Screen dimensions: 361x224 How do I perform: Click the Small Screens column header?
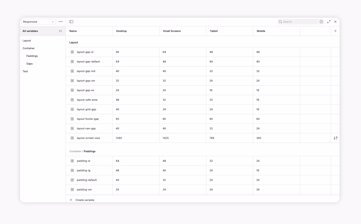(x=172, y=31)
